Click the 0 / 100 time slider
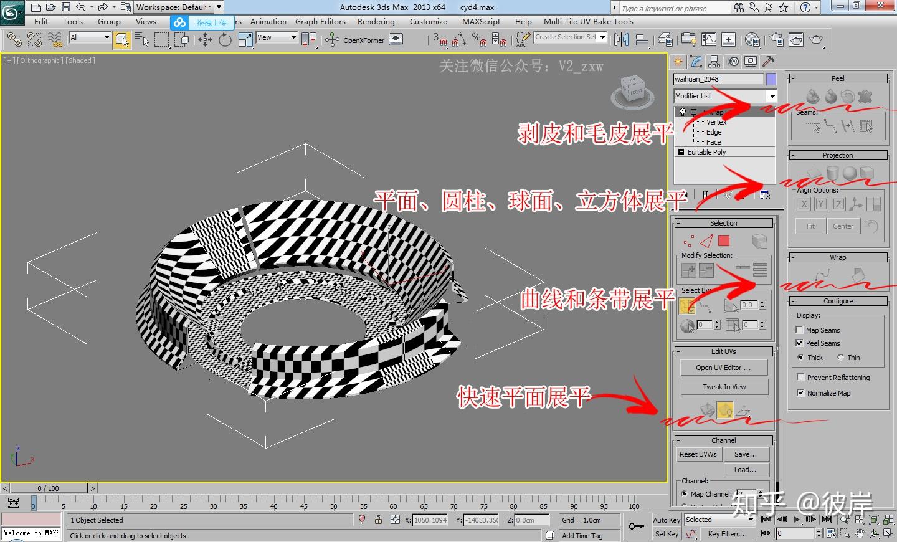 [x=49, y=488]
